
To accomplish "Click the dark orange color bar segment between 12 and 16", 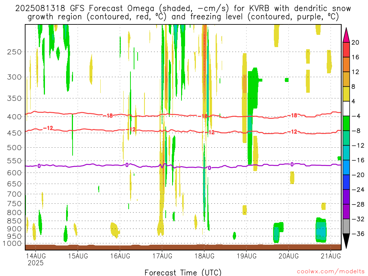I will point(346,65).
